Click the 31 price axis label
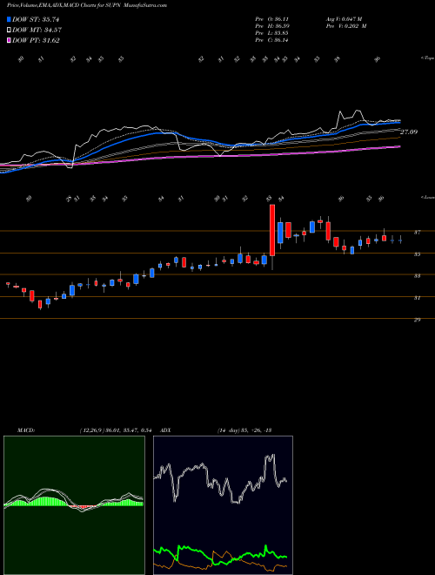The height and width of the screenshot is (575, 435). [x=417, y=298]
